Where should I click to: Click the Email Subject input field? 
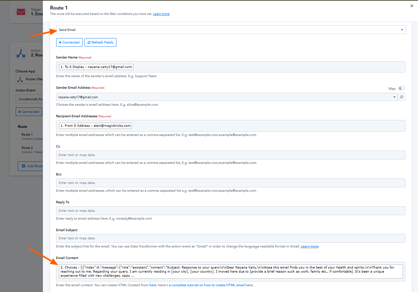click(x=230, y=238)
